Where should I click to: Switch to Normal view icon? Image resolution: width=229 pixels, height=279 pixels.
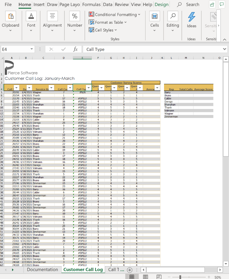pos(132,277)
